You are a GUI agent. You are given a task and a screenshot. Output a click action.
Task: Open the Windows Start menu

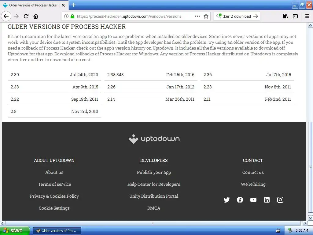point(15,231)
